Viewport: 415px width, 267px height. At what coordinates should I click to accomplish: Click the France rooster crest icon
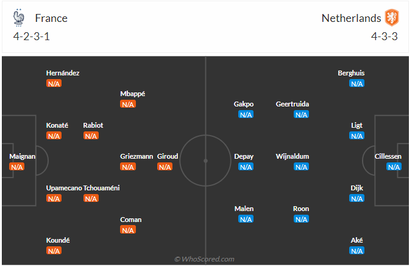[18, 18]
